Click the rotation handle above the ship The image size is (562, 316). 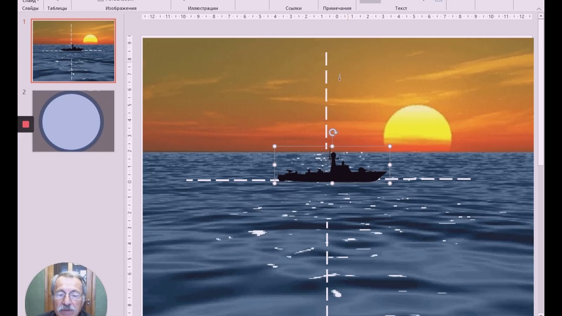coord(333,133)
